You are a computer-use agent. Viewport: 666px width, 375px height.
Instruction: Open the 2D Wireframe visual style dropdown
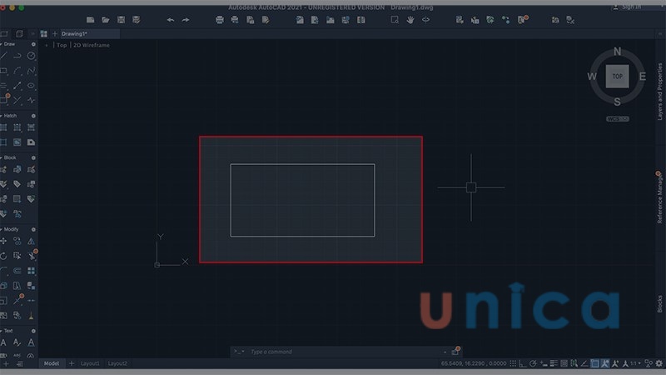[x=92, y=45]
